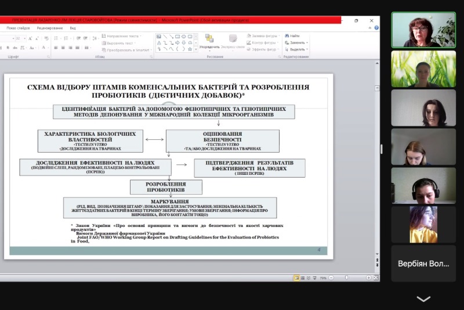464x310 pixels.
Task: Expand the Заливка фигуры fill dropdown
Action: [279, 36]
